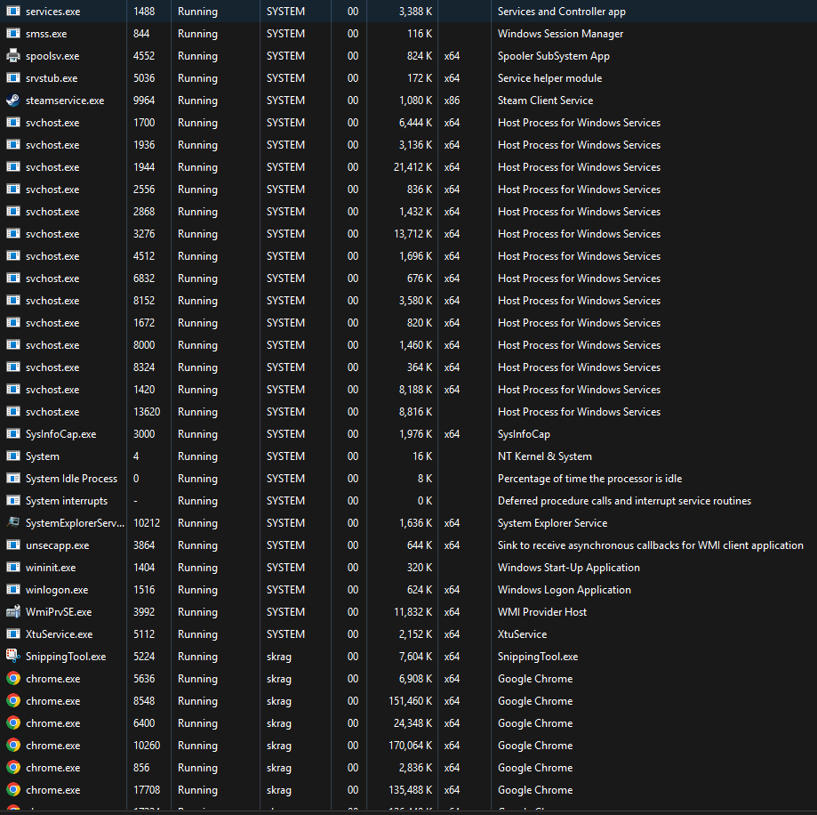This screenshot has height=815, width=817.
Task: Click memory value 13,712 K
Action: (413, 234)
